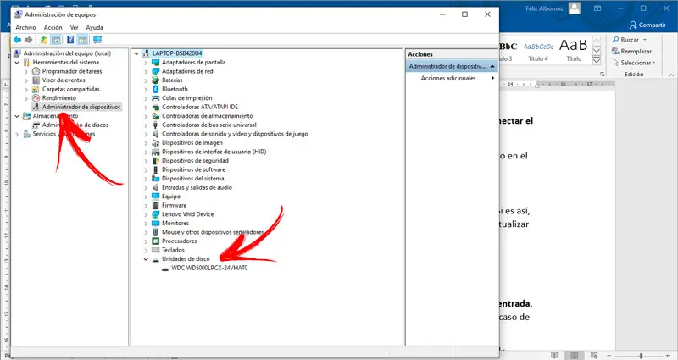The width and height of the screenshot is (678, 360).
Task: Click the Word zoom slider handle
Action: (x=642, y=356)
